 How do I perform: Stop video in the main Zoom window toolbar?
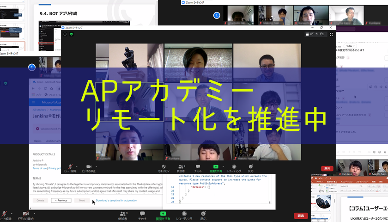(89, 167)
